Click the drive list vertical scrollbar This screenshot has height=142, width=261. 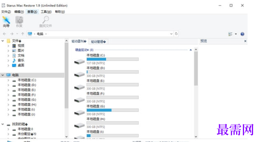[x=196, y=68]
